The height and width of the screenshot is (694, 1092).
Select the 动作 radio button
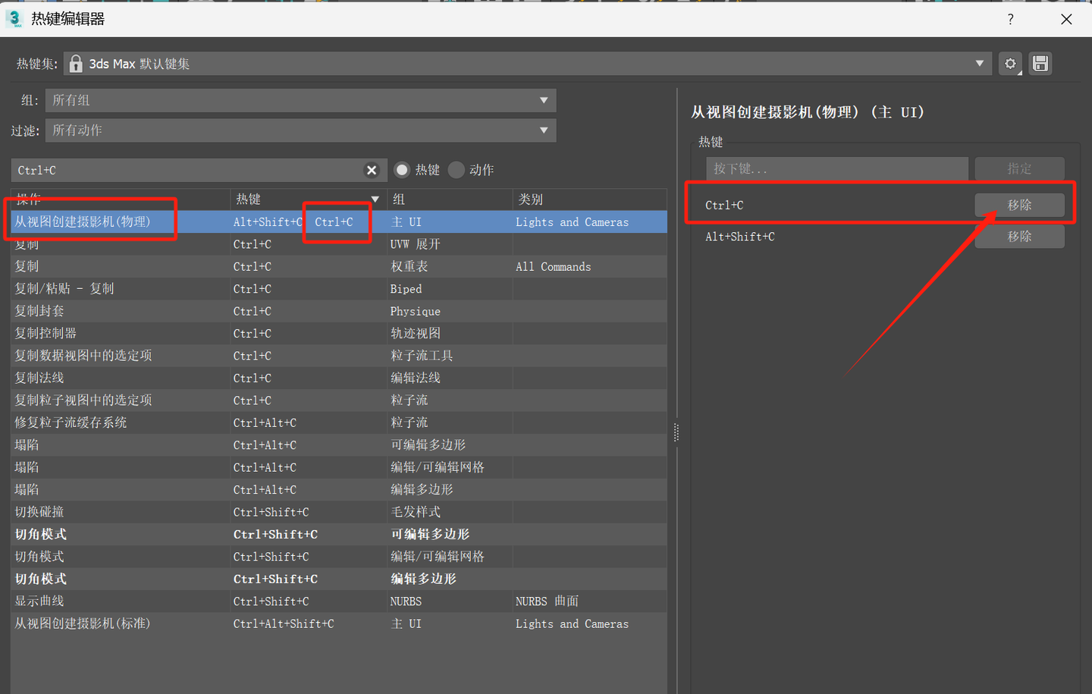pyautogui.click(x=456, y=170)
